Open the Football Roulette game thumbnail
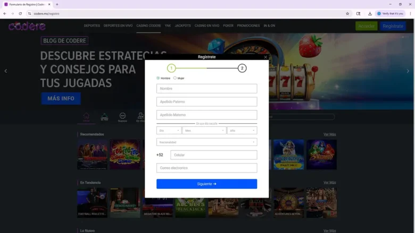Screen dimensions: 415x233 coord(93,203)
